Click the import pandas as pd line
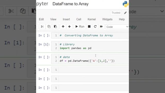Screen dimensions: 165x93 (76, 48)
